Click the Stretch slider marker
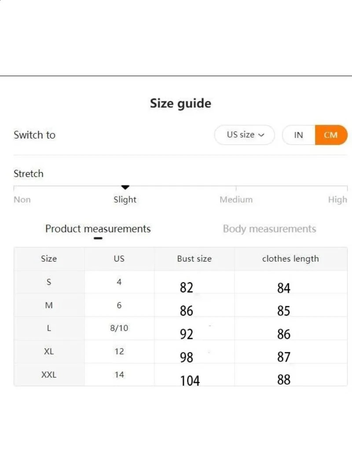352x469 pixels. 125,188
